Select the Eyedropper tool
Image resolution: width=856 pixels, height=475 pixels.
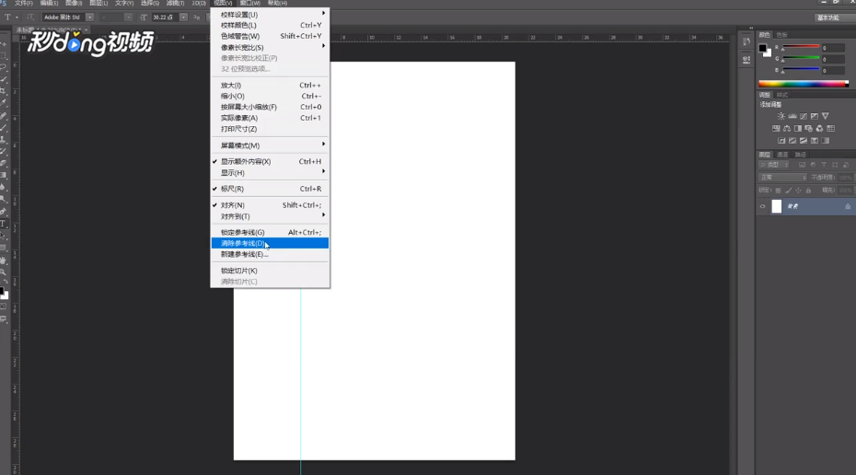point(4,104)
